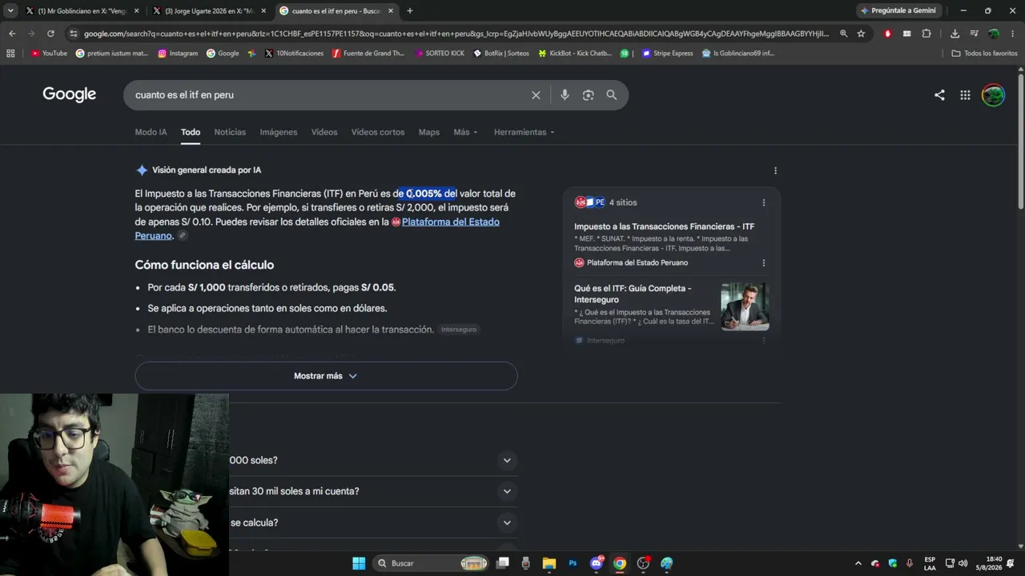The width and height of the screenshot is (1025, 576).
Task: Open the Google account avatar menu
Action: click(993, 95)
